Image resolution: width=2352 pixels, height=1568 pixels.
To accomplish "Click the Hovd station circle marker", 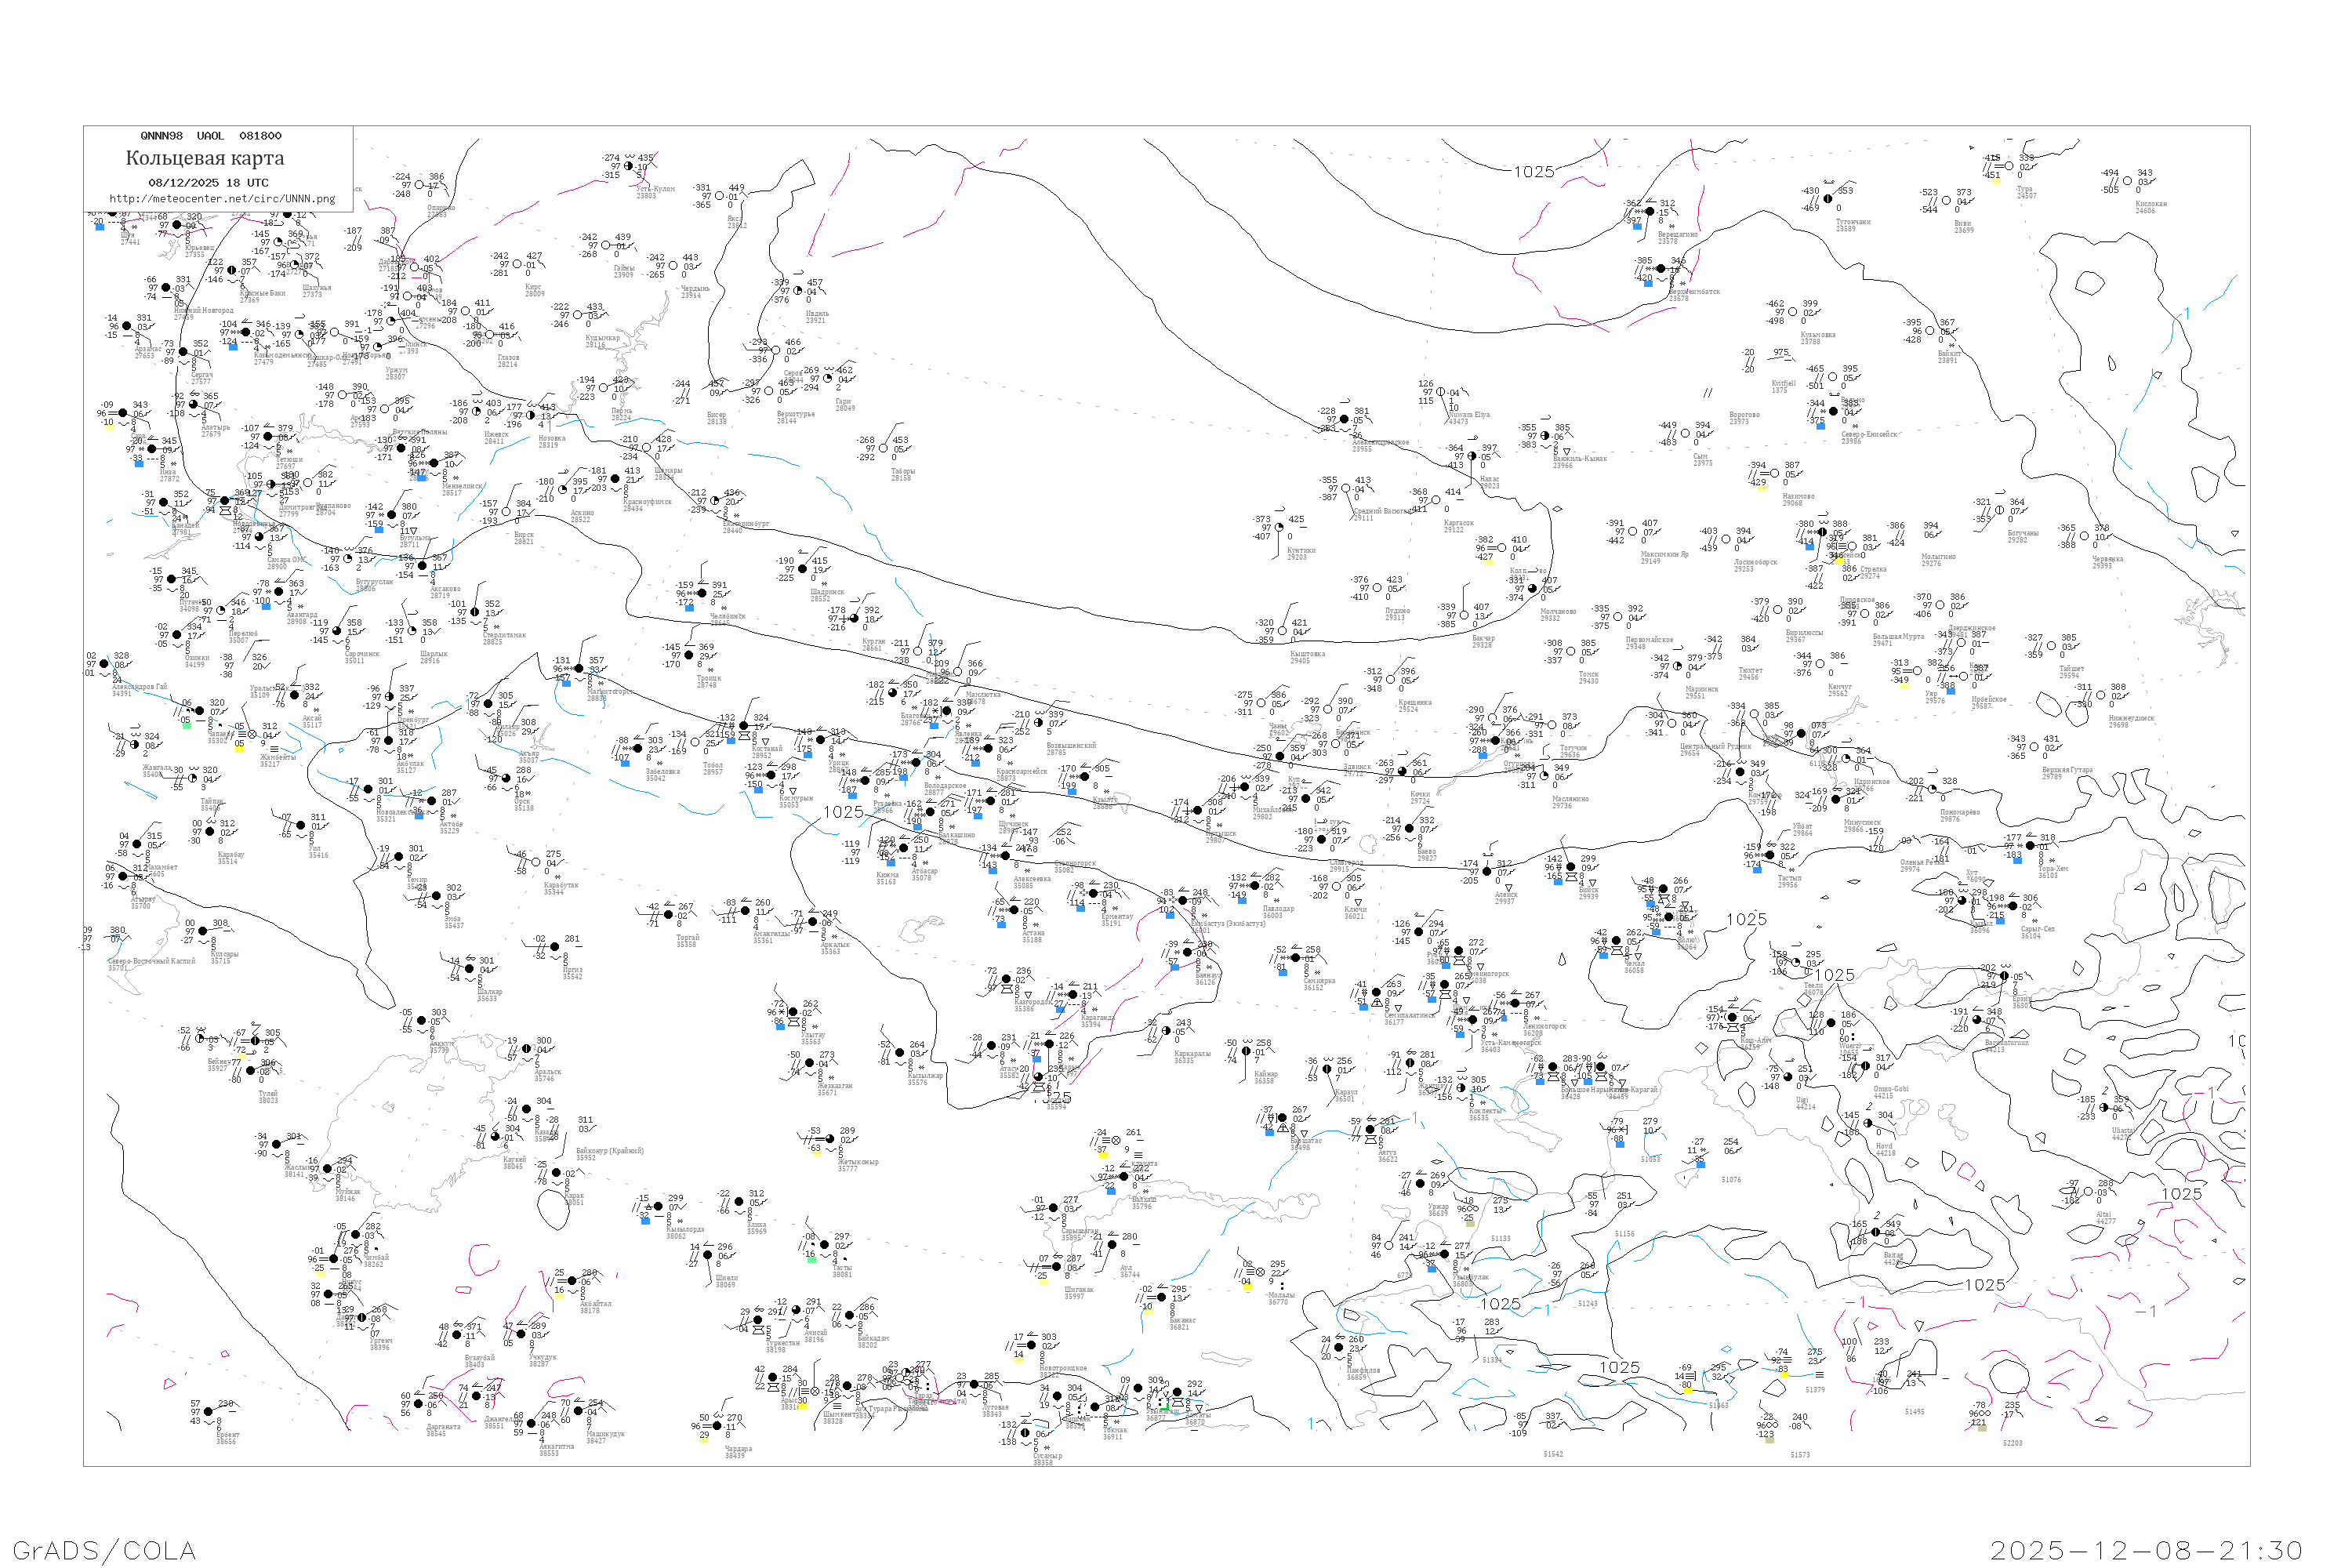I will (x=1867, y=1123).
